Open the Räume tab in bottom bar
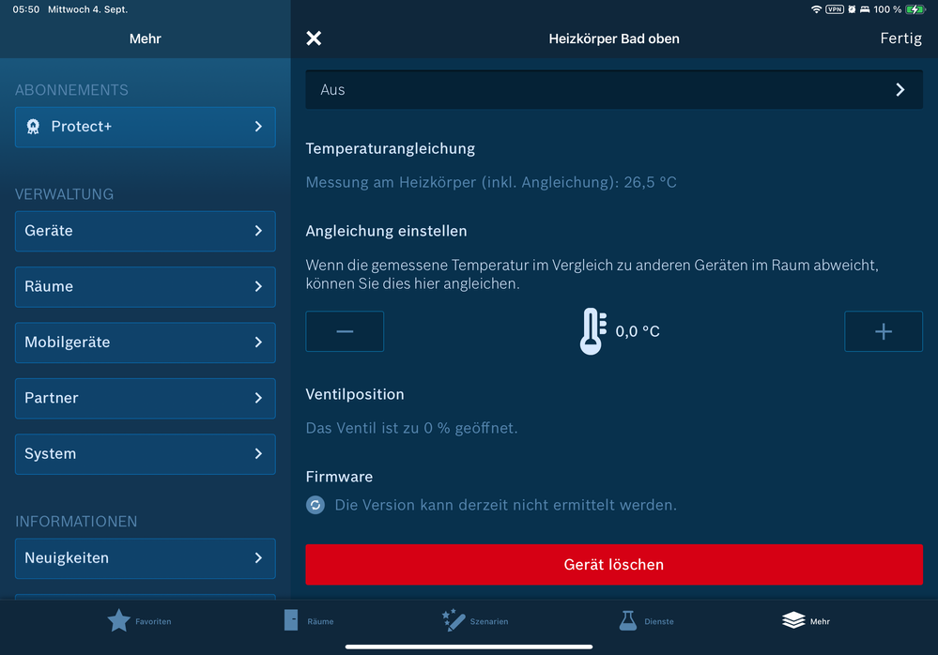The height and width of the screenshot is (655, 938). (x=291, y=620)
